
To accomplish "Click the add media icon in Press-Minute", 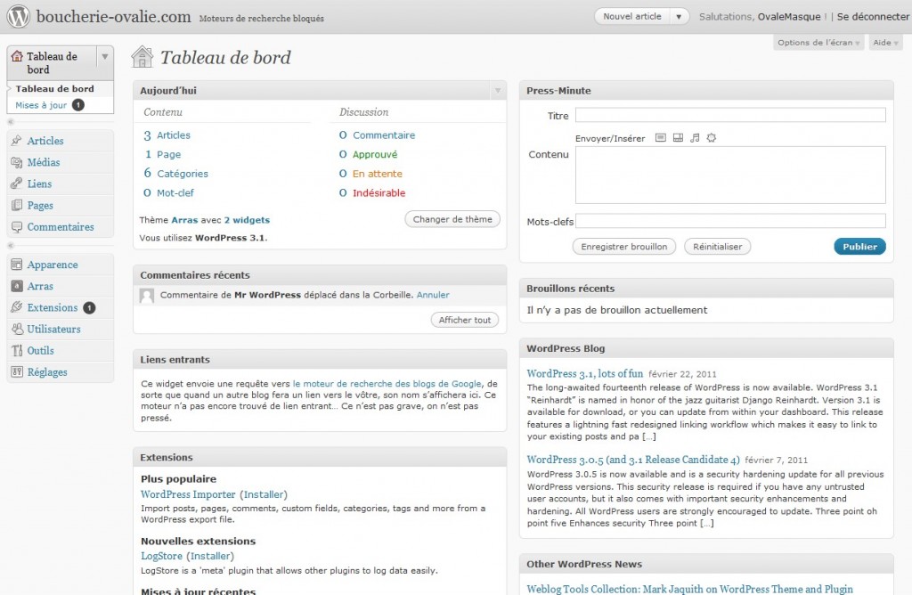I will click(x=711, y=138).
